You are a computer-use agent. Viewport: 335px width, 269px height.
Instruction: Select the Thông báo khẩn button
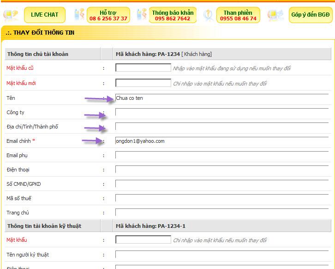click(173, 15)
